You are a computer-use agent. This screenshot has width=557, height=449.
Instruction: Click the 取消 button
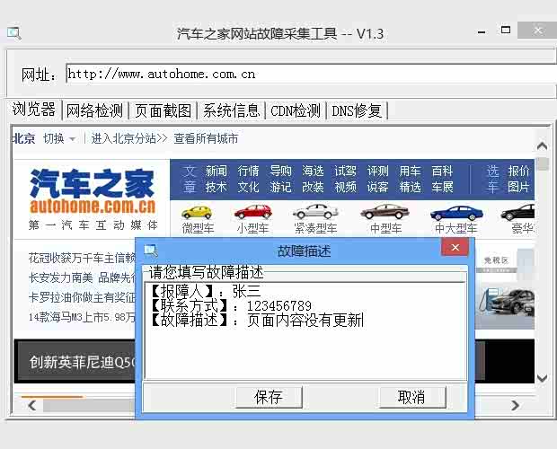coord(412,397)
